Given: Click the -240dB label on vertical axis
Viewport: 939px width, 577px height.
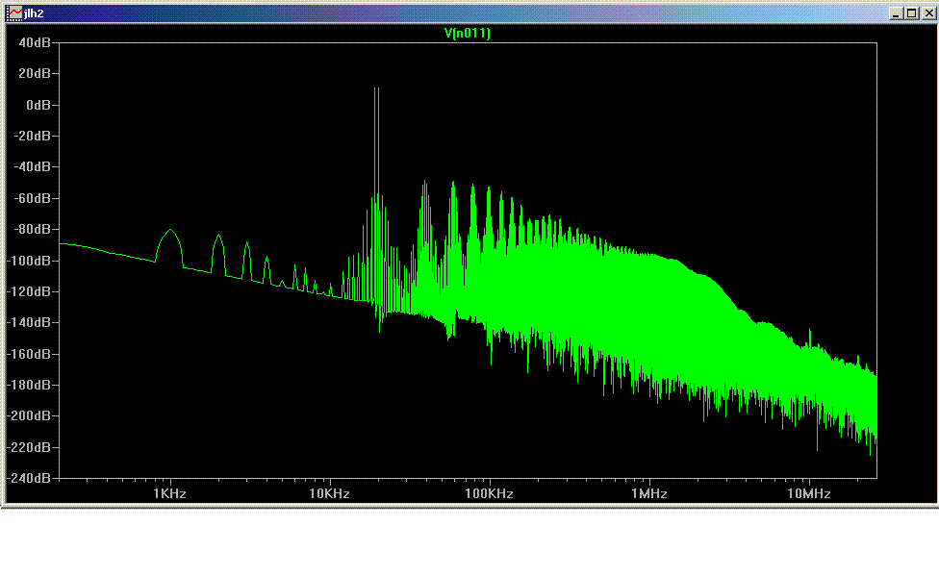Looking at the screenshot, I should (29, 478).
